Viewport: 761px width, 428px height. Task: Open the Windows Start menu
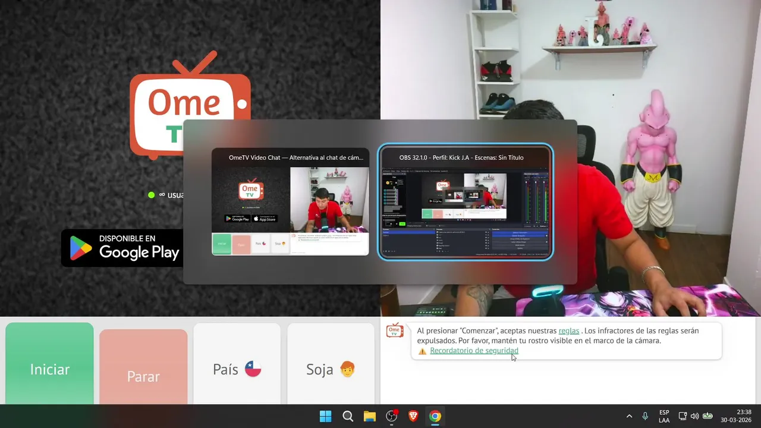click(326, 416)
